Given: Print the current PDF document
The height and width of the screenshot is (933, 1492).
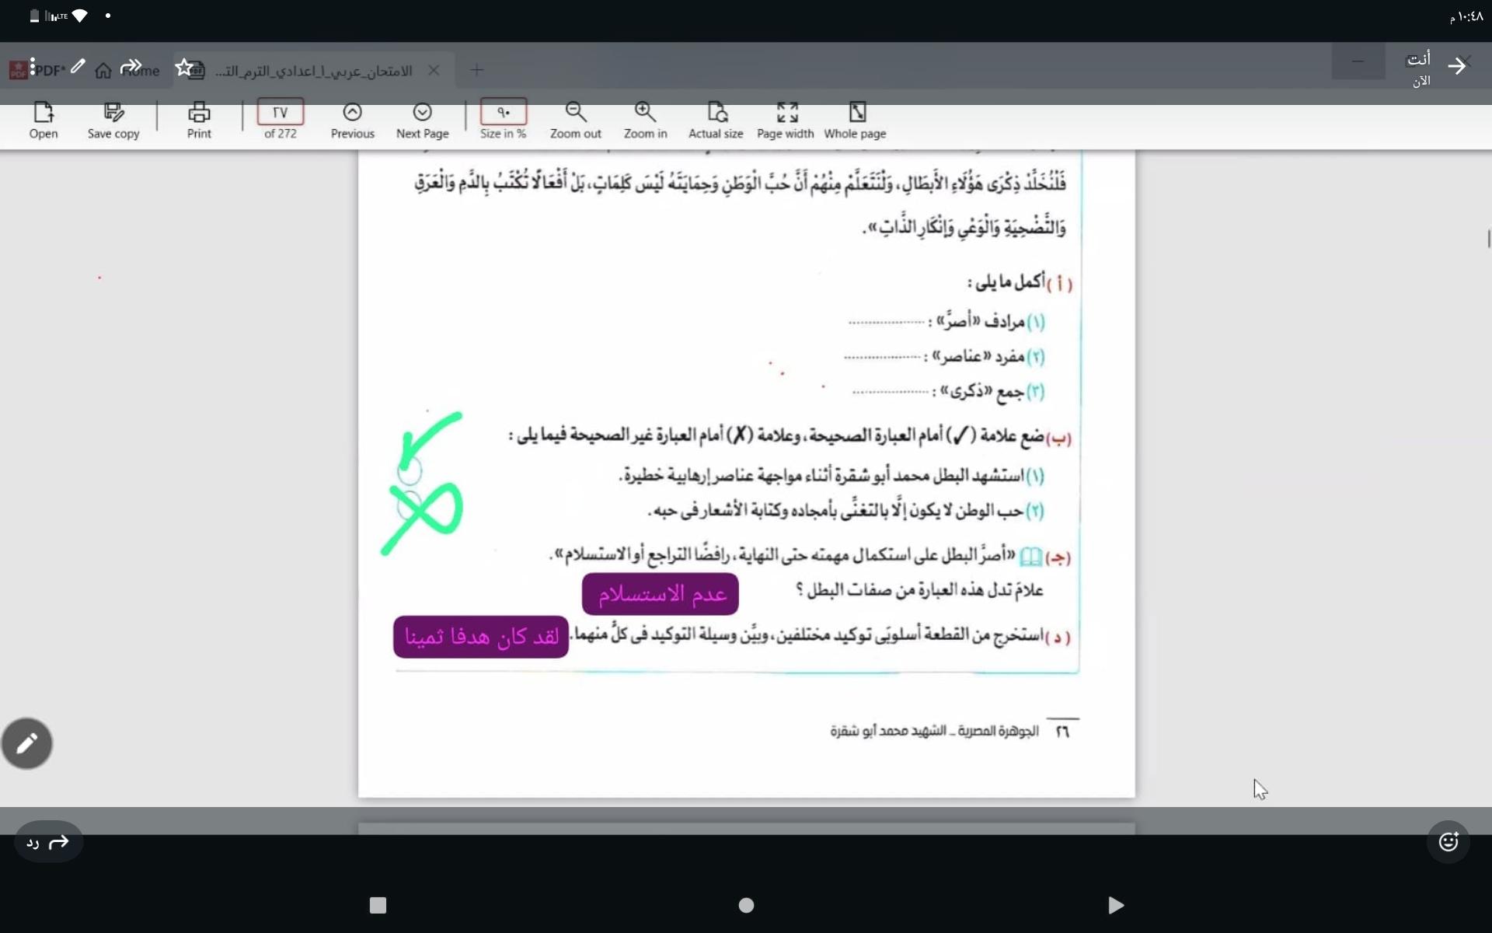Looking at the screenshot, I should pyautogui.click(x=199, y=114).
